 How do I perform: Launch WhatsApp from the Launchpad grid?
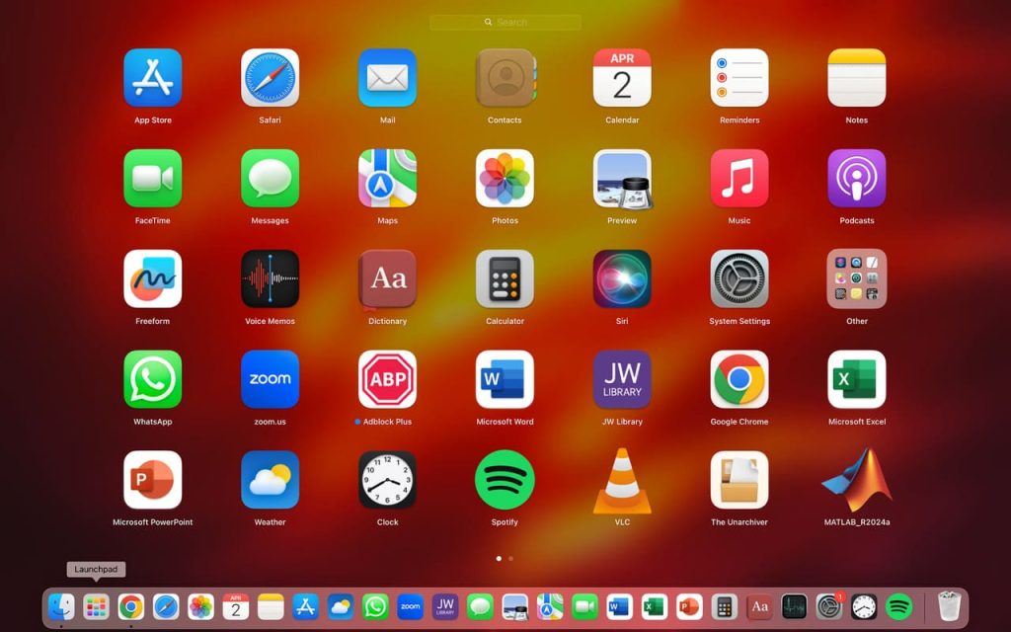153,379
